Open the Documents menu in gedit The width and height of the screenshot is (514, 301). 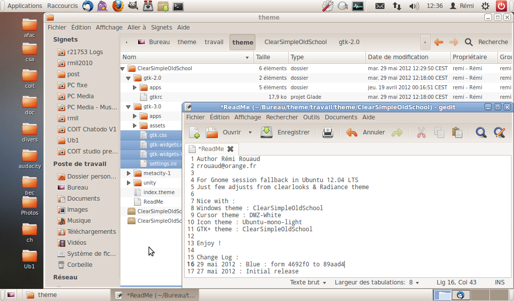pyautogui.click(x=341, y=117)
